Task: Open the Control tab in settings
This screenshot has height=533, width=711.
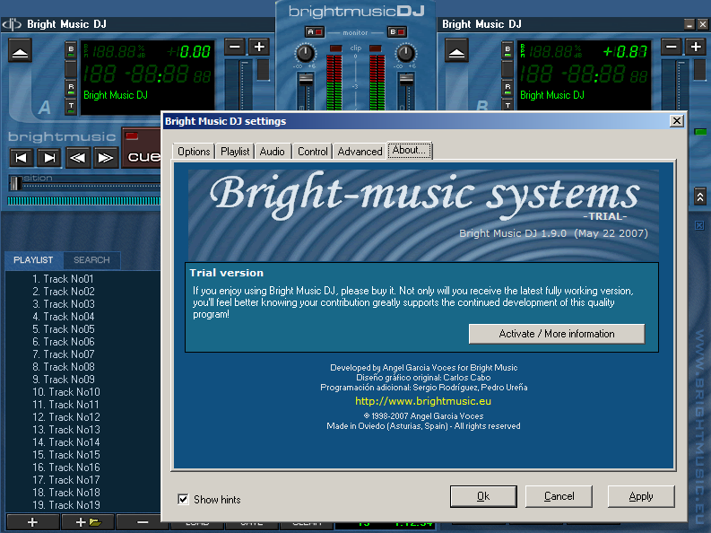Action: [x=312, y=152]
